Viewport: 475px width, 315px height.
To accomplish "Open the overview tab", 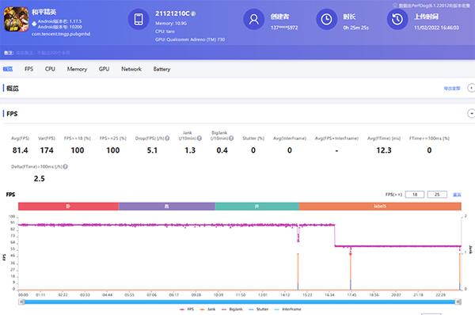I will pyautogui.click(x=8, y=69).
